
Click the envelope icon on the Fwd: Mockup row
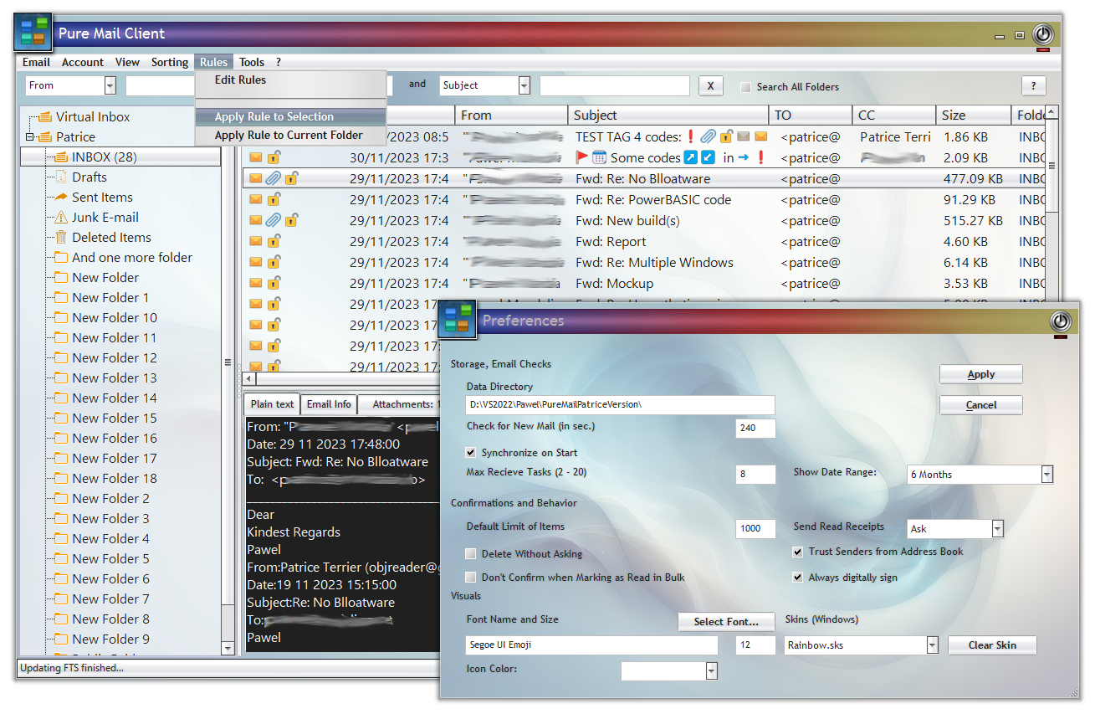coord(256,283)
